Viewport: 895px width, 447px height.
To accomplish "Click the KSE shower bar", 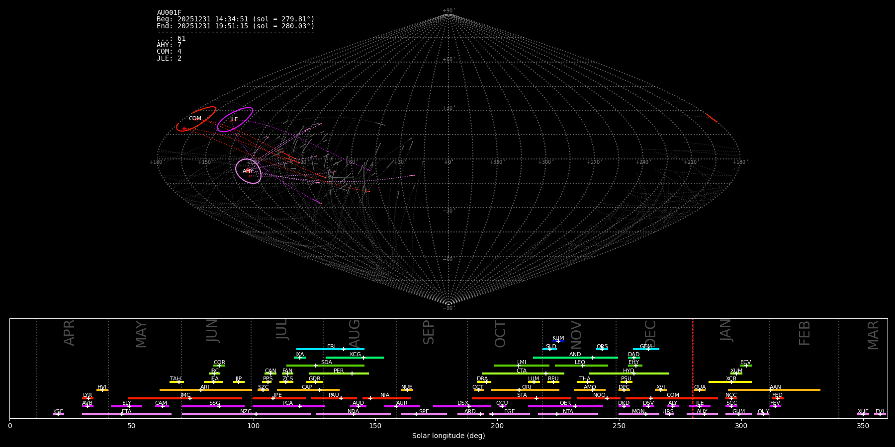I will pos(58,414).
